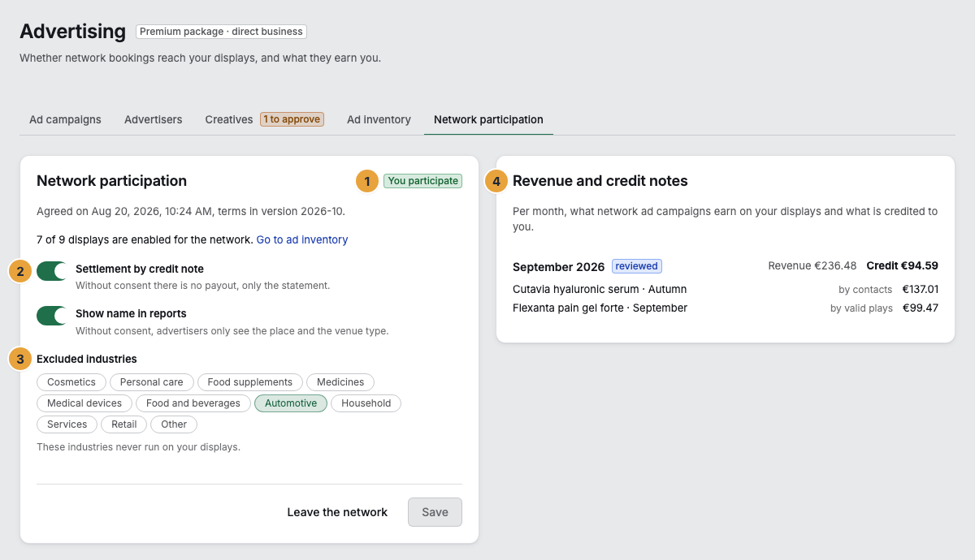Click the Premium package direct business badge

coord(221,32)
